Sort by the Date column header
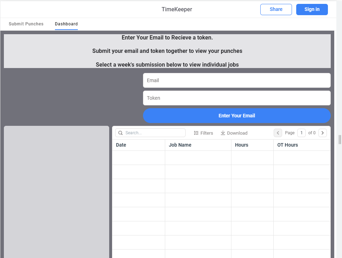 click(121, 145)
